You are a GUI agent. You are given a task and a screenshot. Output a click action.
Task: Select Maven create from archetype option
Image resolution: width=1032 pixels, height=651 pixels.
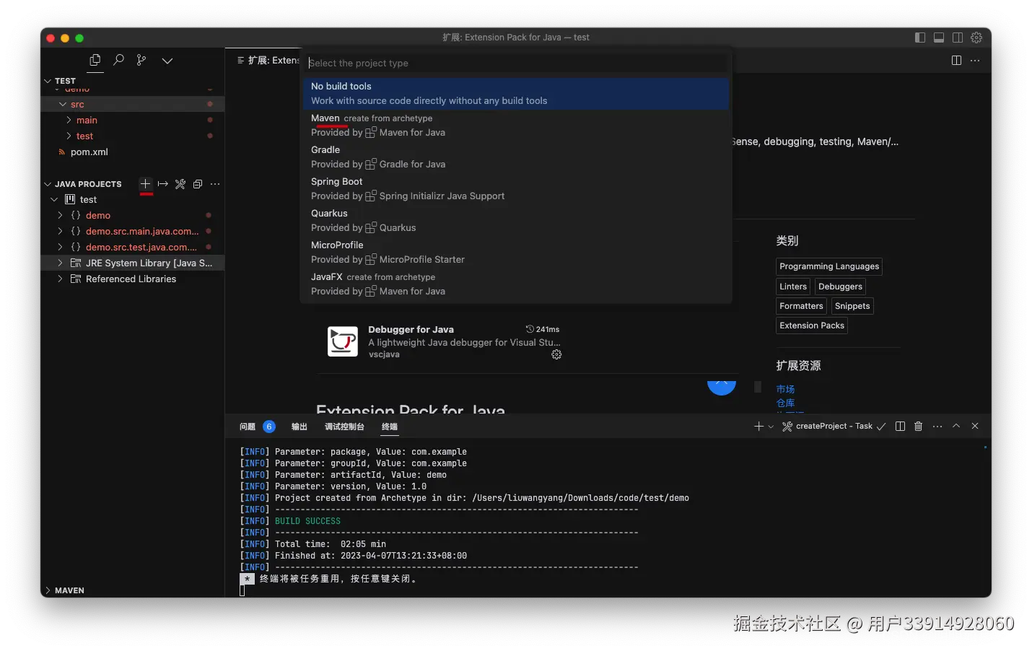pyautogui.click(x=516, y=126)
